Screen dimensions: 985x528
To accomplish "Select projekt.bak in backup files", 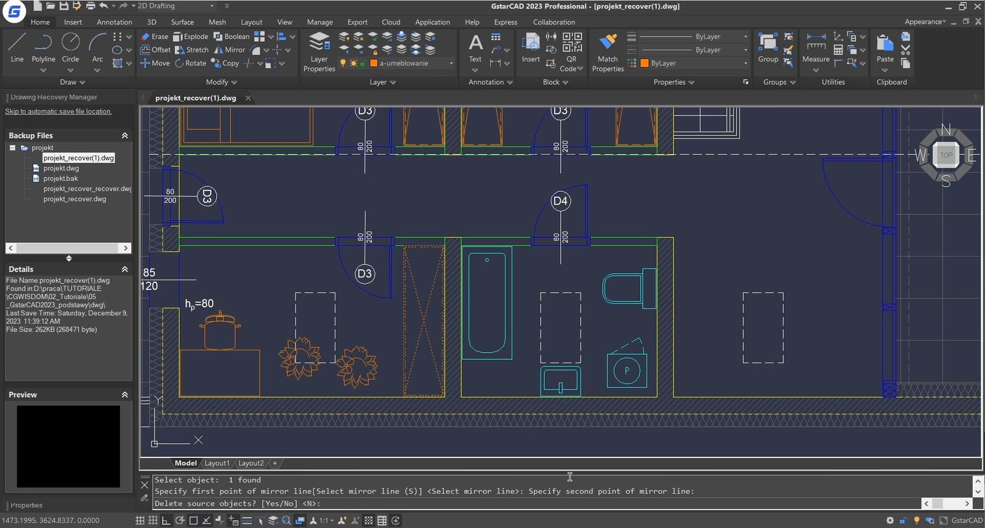I will pos(60,178).
